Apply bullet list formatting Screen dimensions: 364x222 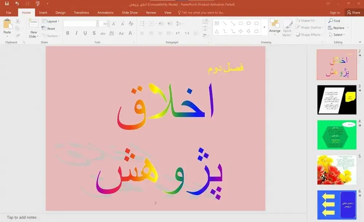pyautogui.click(x=142, y=24)
